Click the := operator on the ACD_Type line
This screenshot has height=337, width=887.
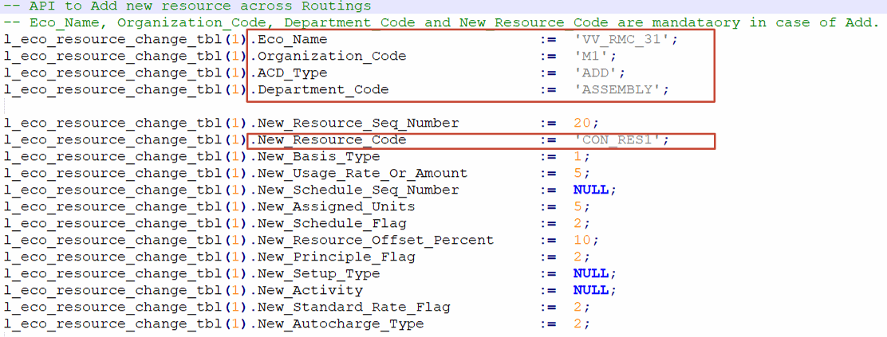pyautogui.click(x=547, y=73)
